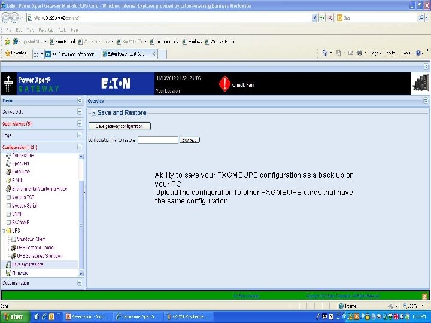Click the Browse button for restore file
This screenshot has width=431, height=323.
[189, 140]
